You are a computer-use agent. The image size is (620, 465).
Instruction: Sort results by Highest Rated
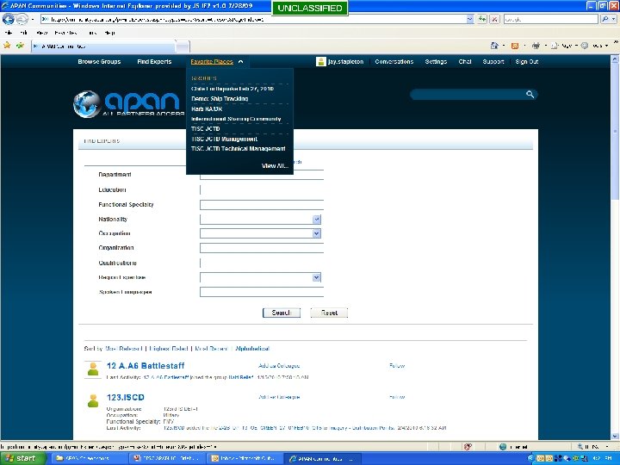[x=169, y=349]
